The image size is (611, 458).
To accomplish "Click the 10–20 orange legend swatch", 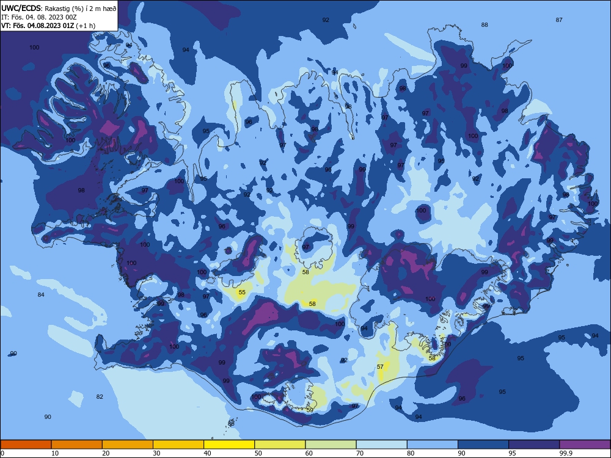I will pos(77,445).
